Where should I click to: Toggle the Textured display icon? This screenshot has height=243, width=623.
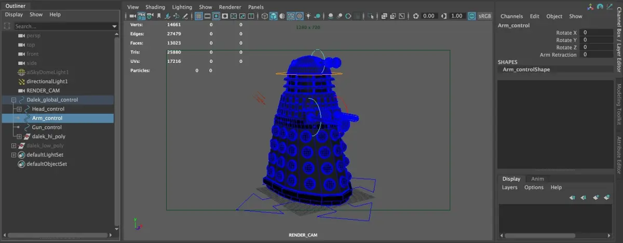pos(300,16)
